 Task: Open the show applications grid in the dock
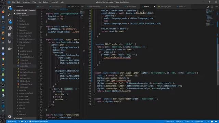3,111
